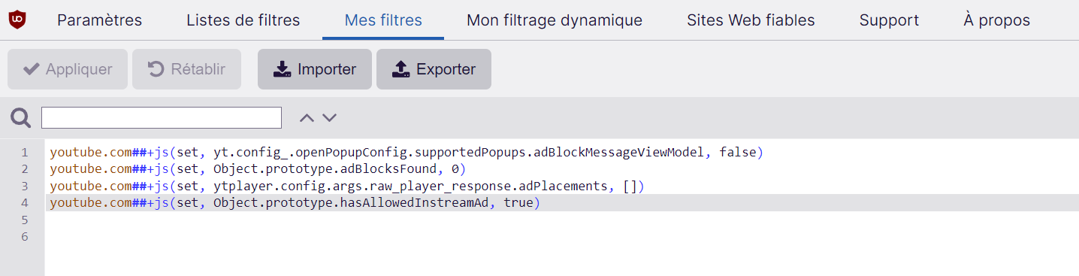The width and height of the screenshot is (1079, 276).
Task: Click the magnifying glass search icon
Action: [x=20, y=118]
